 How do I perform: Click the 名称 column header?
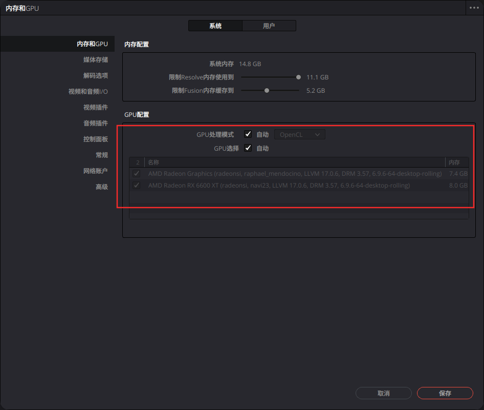295,162
